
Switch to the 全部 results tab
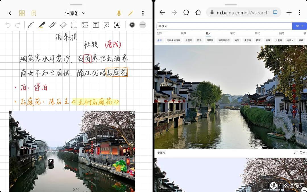click(x=159, y=33)
